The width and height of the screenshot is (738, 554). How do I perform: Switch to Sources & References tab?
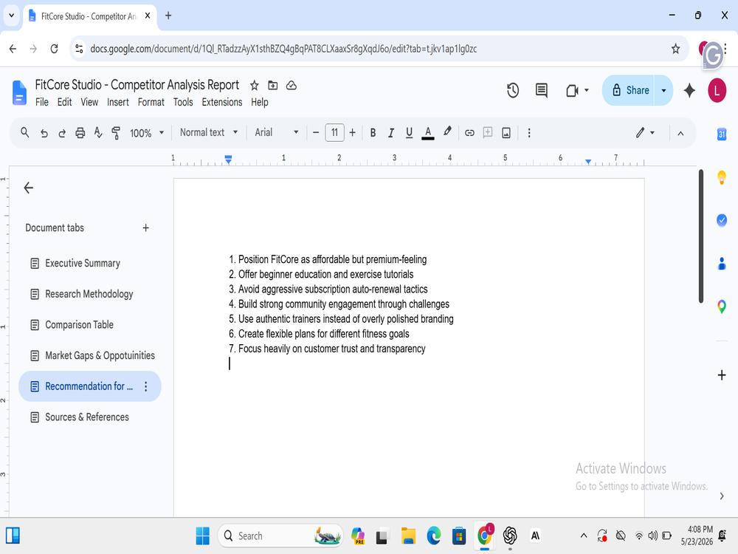pyautogui.click(x=87, y=417)
